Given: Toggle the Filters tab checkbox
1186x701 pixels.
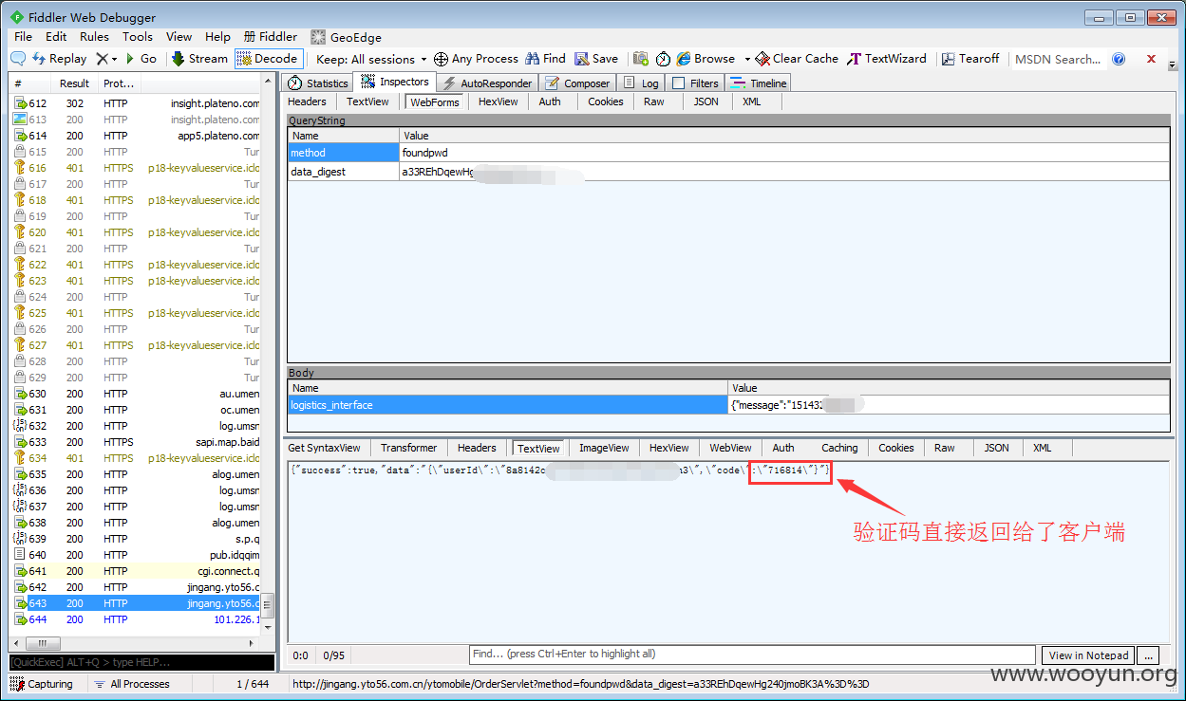Looking at the screenshot, I should (678, 83).
